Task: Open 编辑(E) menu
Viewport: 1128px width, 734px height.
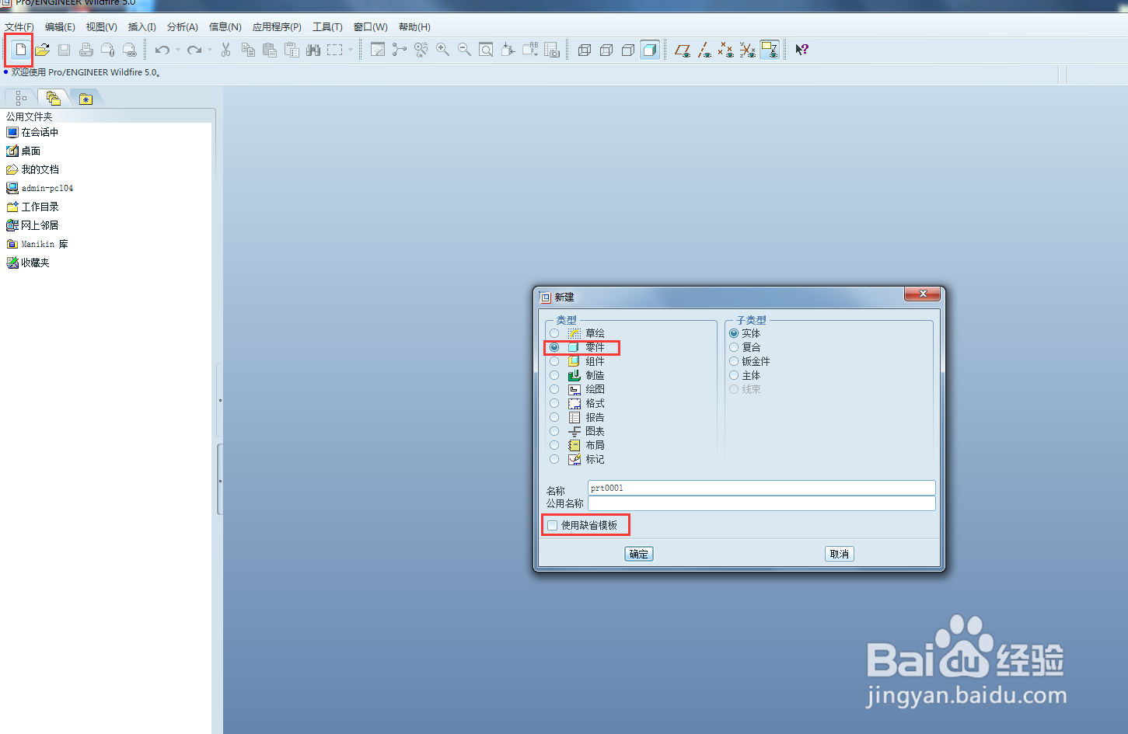Action: click(60, 27)
